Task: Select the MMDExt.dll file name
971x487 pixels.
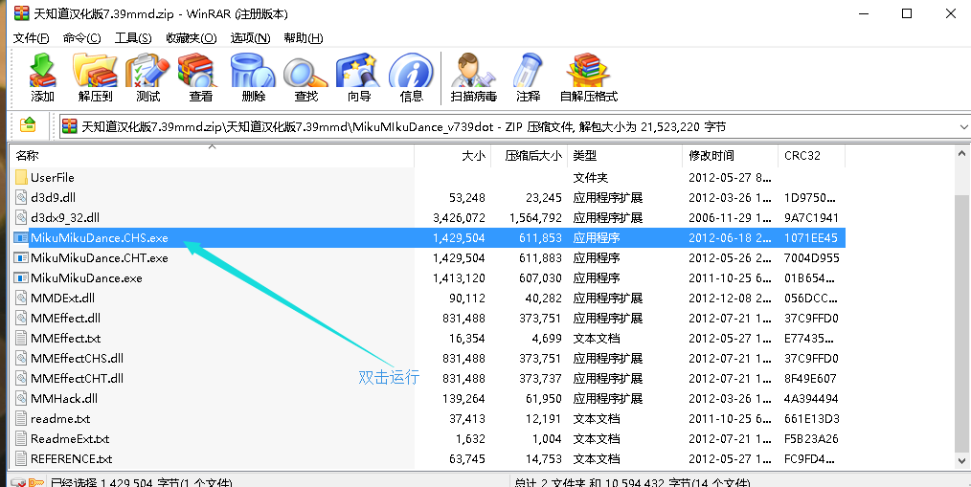Action: [x=62, y=299]
